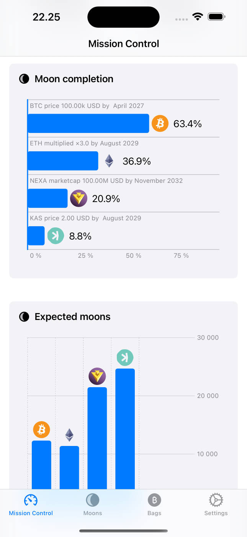Viewport: 247px width, 537px height.
Task: Tap the Wi-Fi status icon
Action: [x=198, y=17]
